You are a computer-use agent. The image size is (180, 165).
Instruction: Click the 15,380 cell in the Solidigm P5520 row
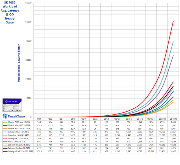tap(173, 138)
